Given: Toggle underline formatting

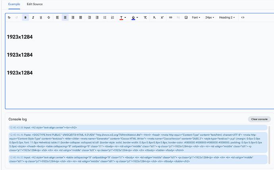Looking at the screenshot, I should pos(41,17).
